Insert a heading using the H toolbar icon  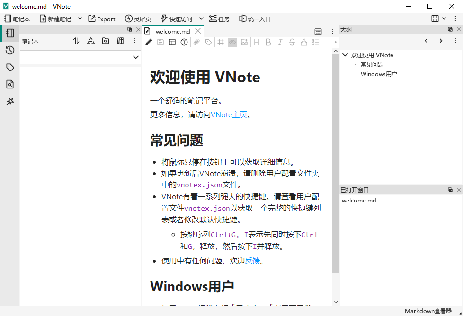pos(256,42)
